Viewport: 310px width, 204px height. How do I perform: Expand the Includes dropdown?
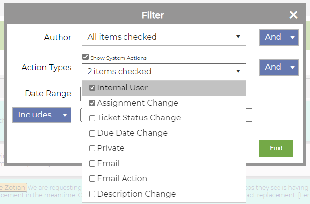click(x=42, y=115)
